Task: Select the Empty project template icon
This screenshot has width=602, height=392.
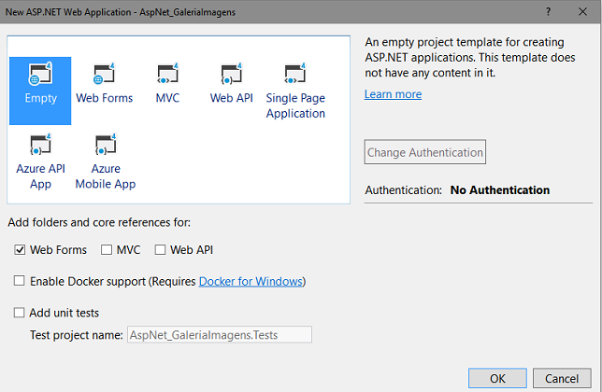Action: click(x=40, y=75)
